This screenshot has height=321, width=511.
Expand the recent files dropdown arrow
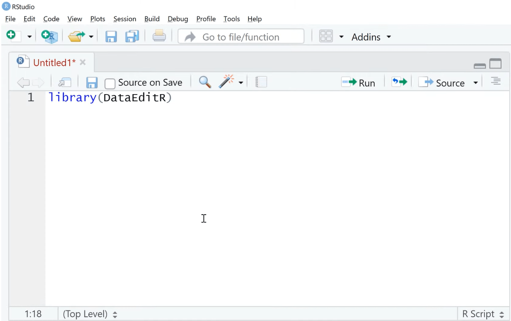[x=91, y=37]
